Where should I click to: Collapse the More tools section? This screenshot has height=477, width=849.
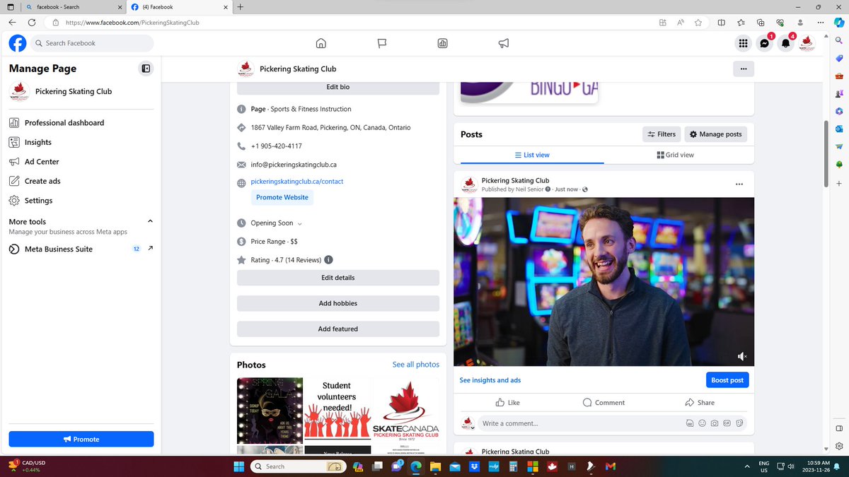(150, 221)
